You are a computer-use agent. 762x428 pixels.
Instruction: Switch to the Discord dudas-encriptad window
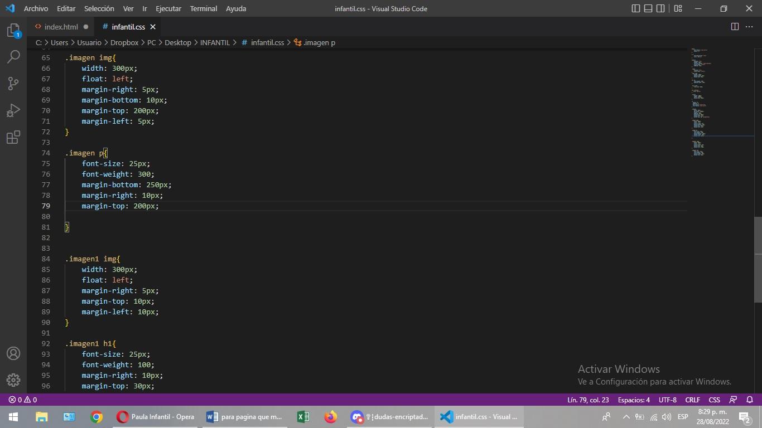pyautogui.click(x=390, y=417)
